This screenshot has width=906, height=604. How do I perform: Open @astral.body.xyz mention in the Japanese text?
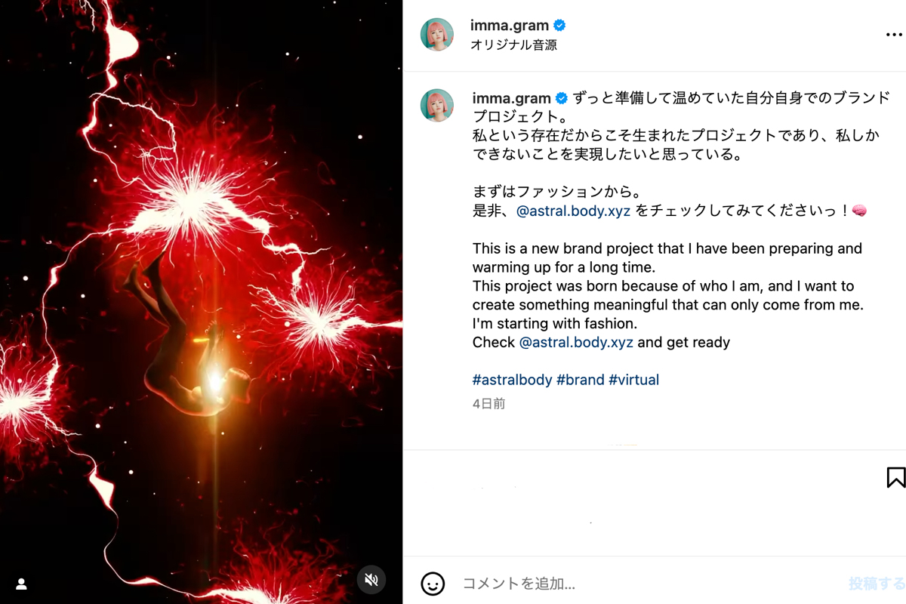coord(573,211)
